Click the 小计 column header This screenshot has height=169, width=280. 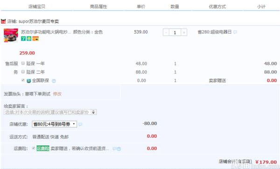click(x=261, y=7)
